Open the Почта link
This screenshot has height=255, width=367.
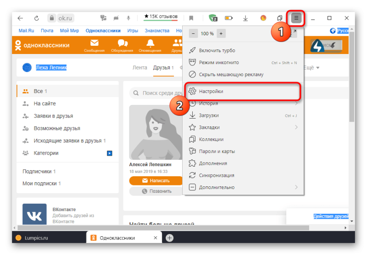(x=47, y=31)
